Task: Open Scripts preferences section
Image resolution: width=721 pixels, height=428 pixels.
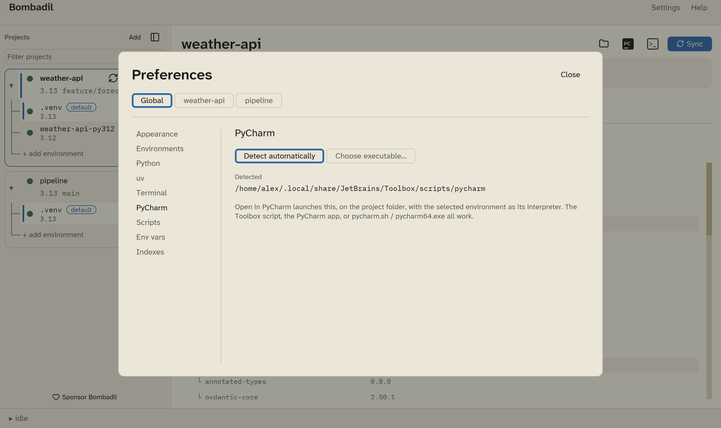Action: point(148,223)
